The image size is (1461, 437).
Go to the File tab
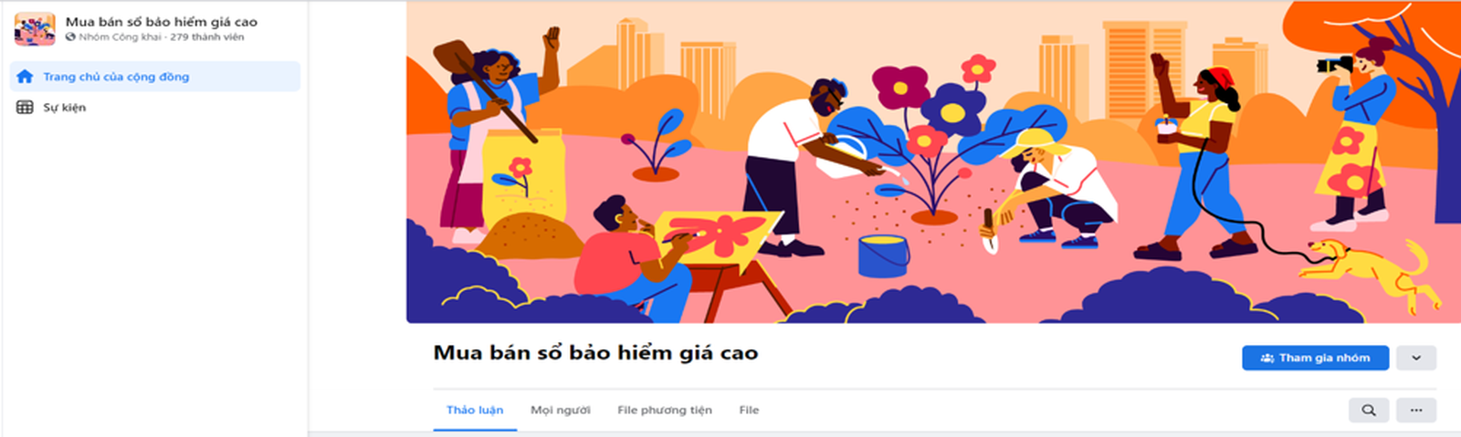point(749,410)
